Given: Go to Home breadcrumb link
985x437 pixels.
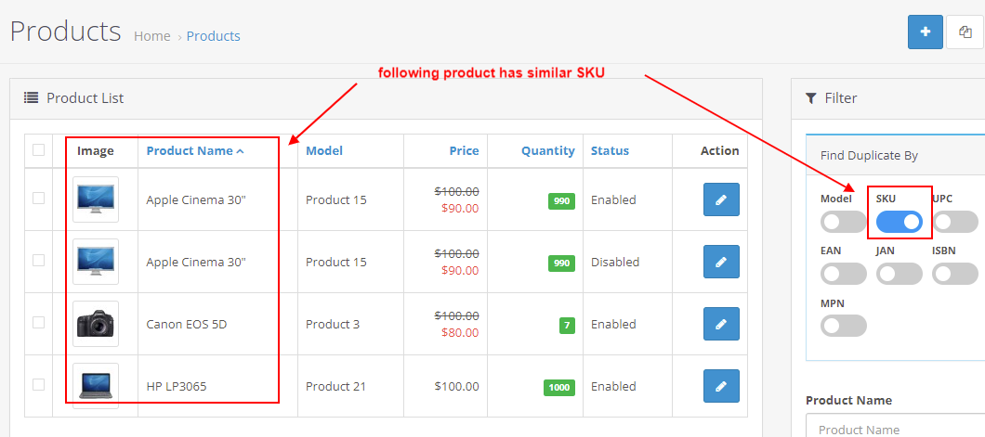Looking at the screenshot, I should 152,36.
